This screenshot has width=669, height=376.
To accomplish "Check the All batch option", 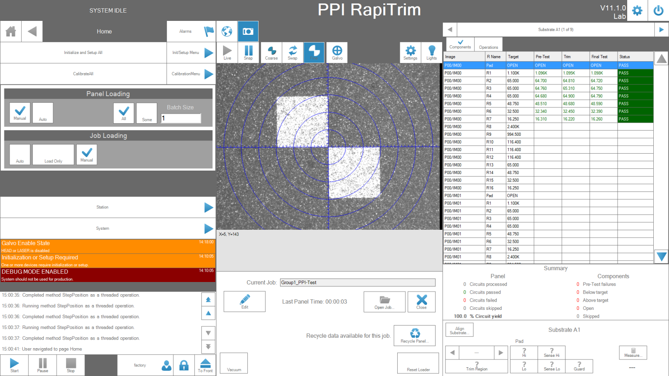I will tap(124, 113).
